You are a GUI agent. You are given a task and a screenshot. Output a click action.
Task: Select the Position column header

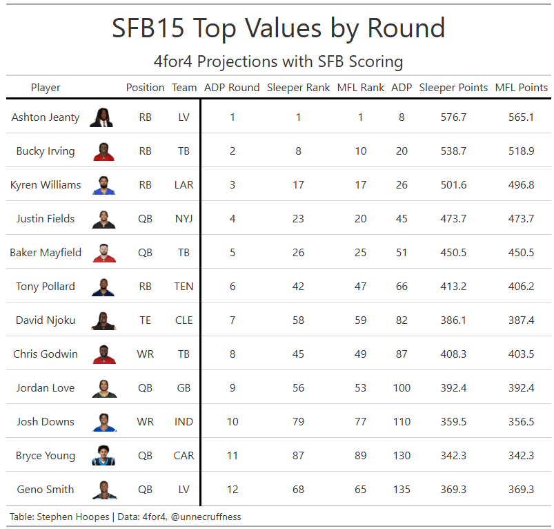point(145,88)
